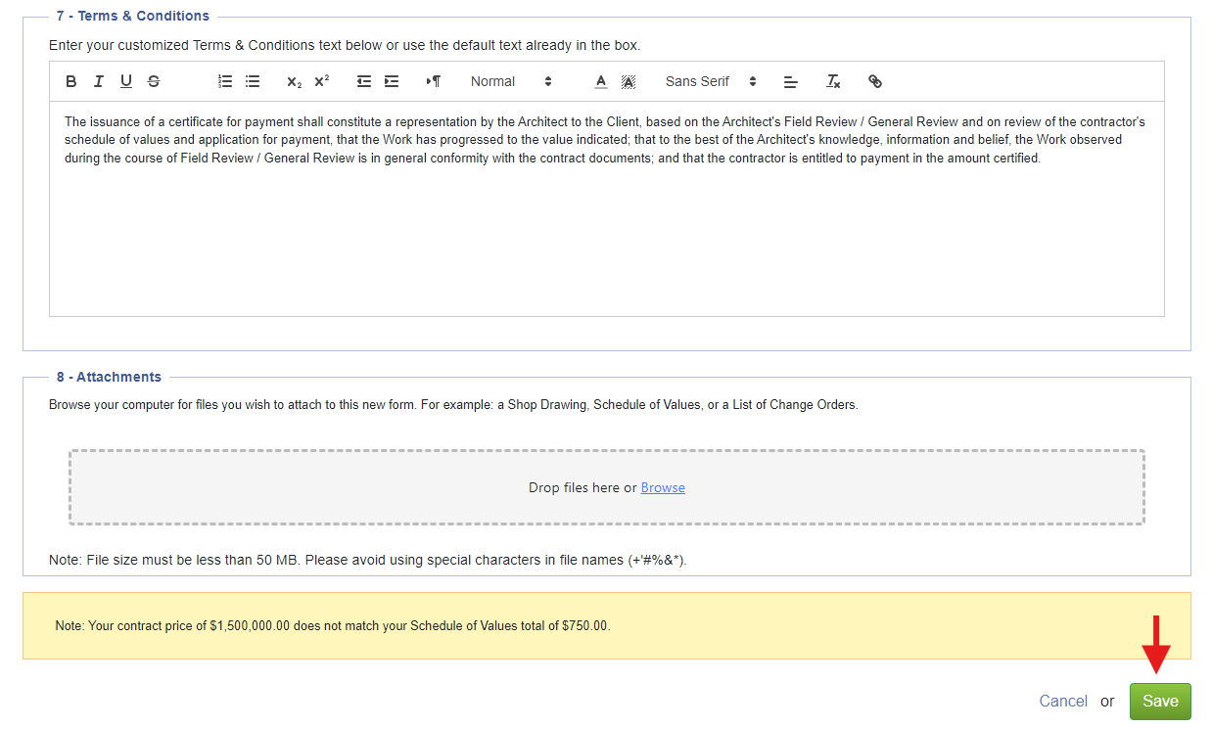This screenshot has height=729, width=1212.
Task: Toggle right-to-left text direction
Action: pos(434,81)
